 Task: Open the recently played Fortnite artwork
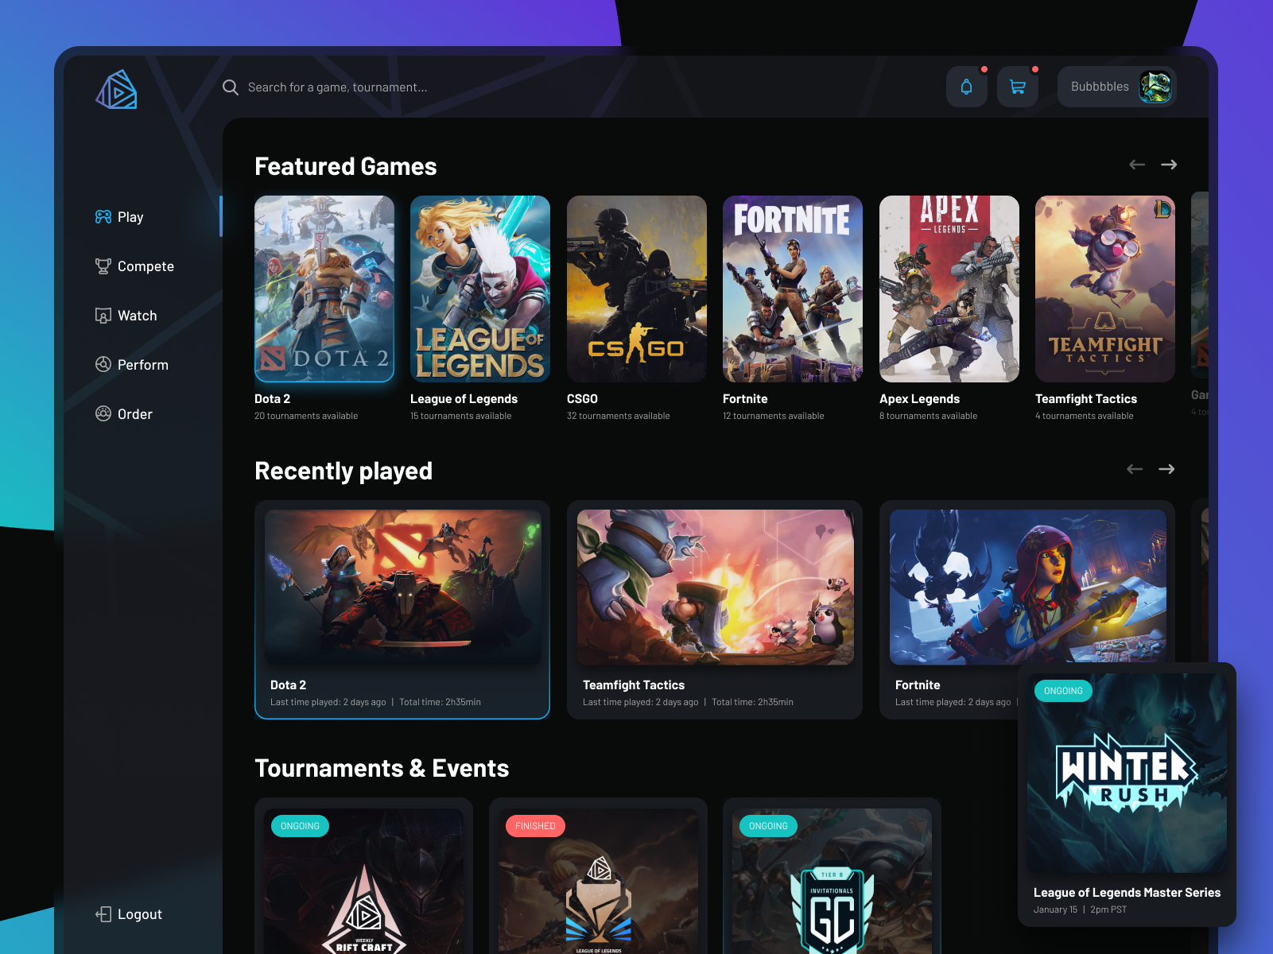coord(1028,588)
